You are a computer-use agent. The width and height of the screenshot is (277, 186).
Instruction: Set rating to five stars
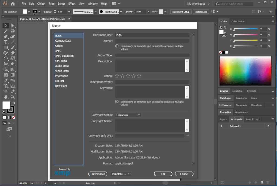click(x=139, y=76)
